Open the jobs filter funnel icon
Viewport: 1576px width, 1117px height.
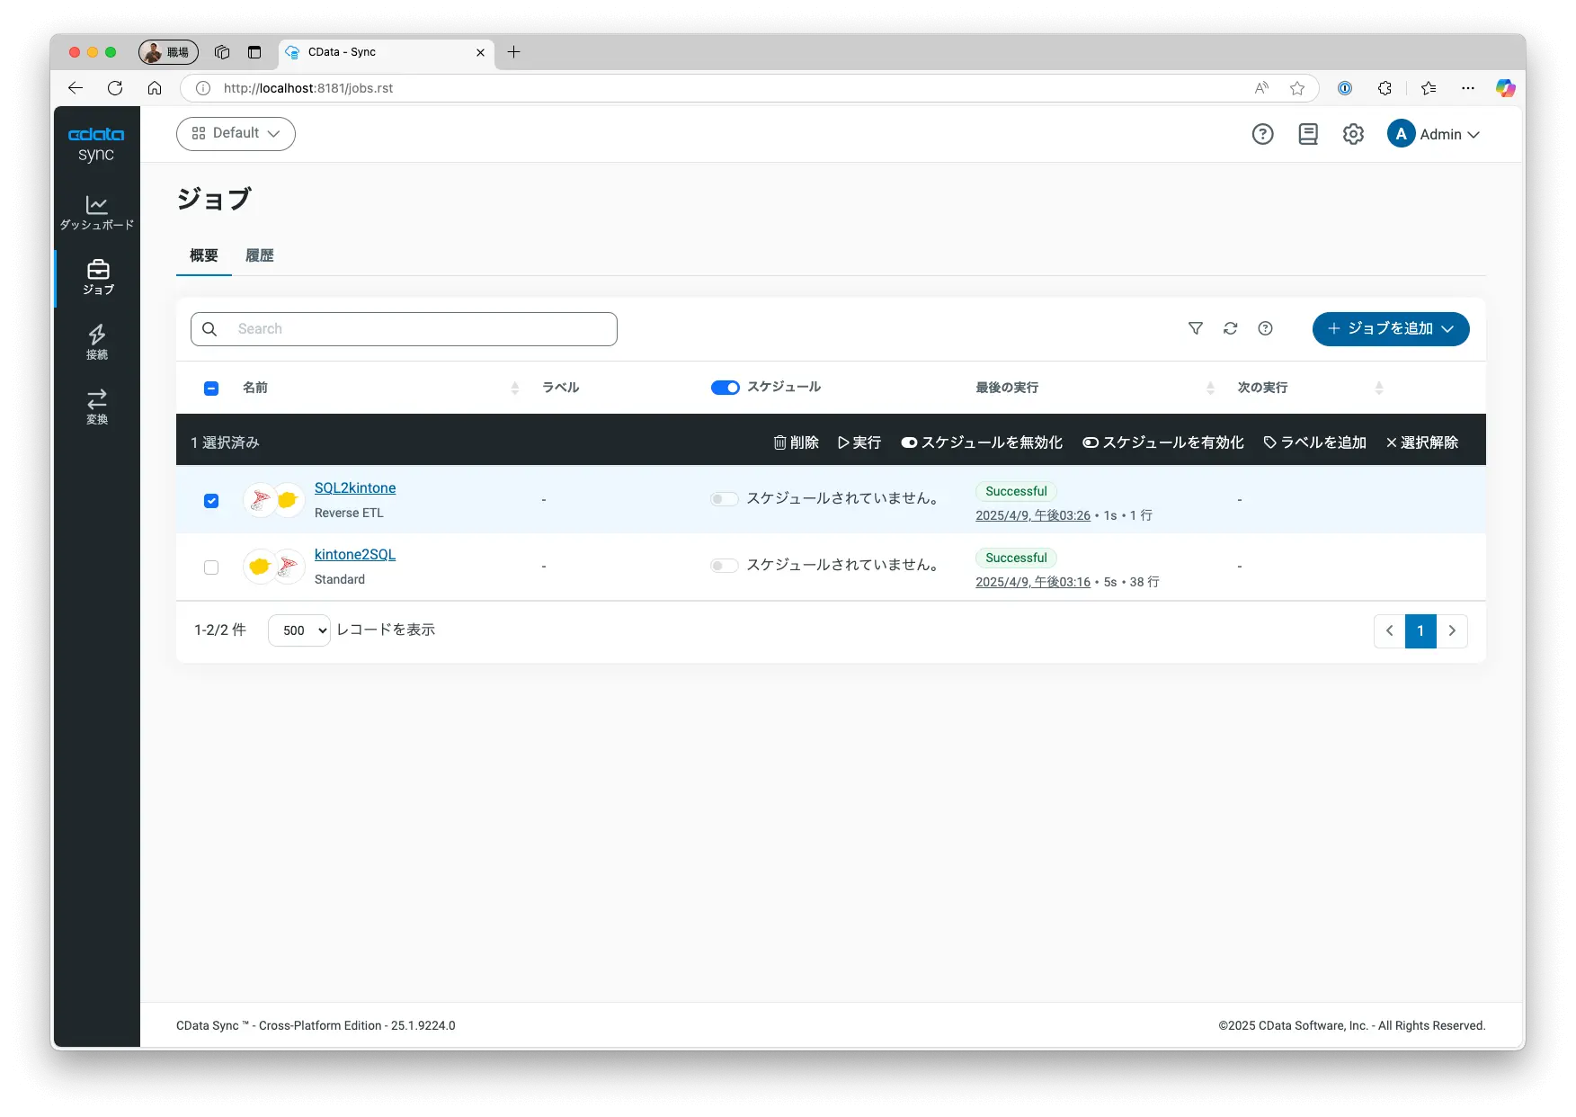[x=1196, y=328]
